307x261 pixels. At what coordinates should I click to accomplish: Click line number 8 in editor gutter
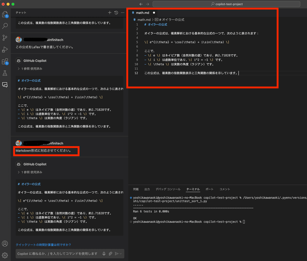click(137, 55)
